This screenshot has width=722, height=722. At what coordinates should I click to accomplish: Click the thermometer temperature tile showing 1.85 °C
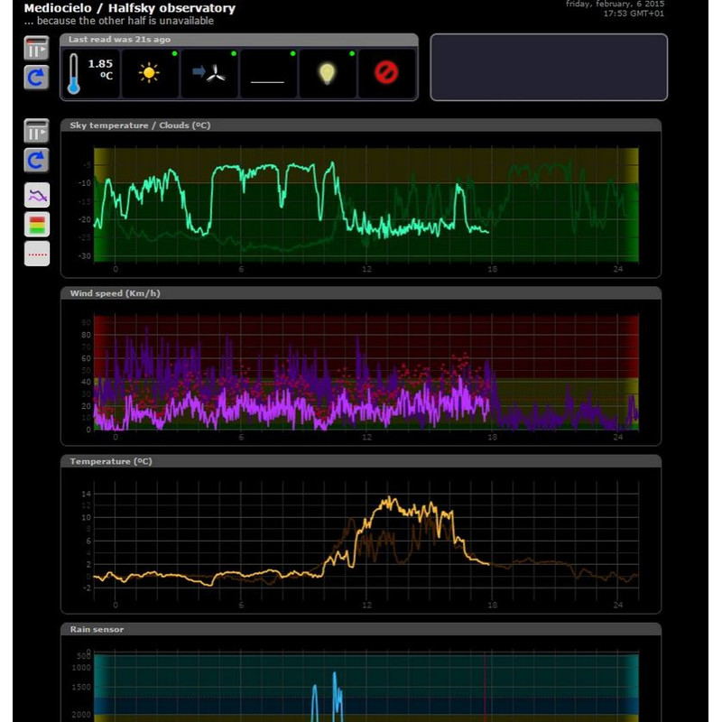(90, 73)
